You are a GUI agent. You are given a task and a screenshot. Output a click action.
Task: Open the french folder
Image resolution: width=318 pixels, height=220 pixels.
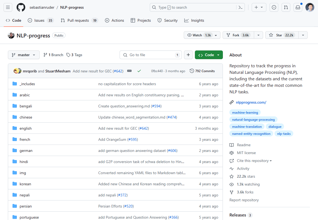[x=25, y=139]
